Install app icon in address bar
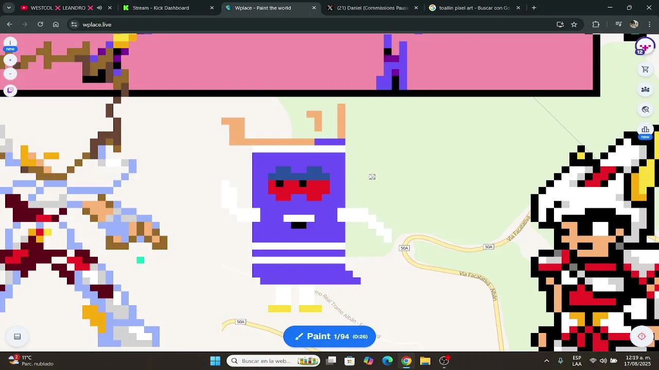Screen dimensions: 659x370 pyautogui.click(x=560, y=24)
